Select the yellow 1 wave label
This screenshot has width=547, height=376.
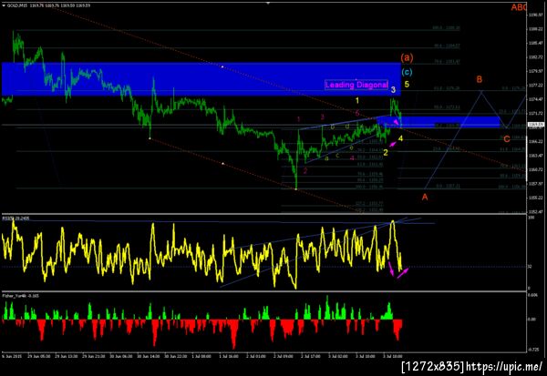pos(356,101)
